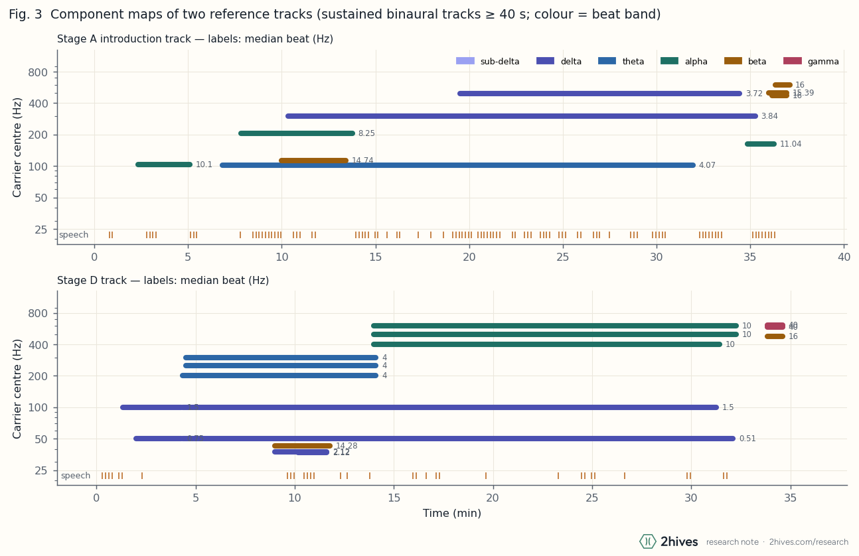Image resolution: width=859 pixels, height=556 pixels.
Task: Click the theta legend colour swatch
Action: click(607, 61)
